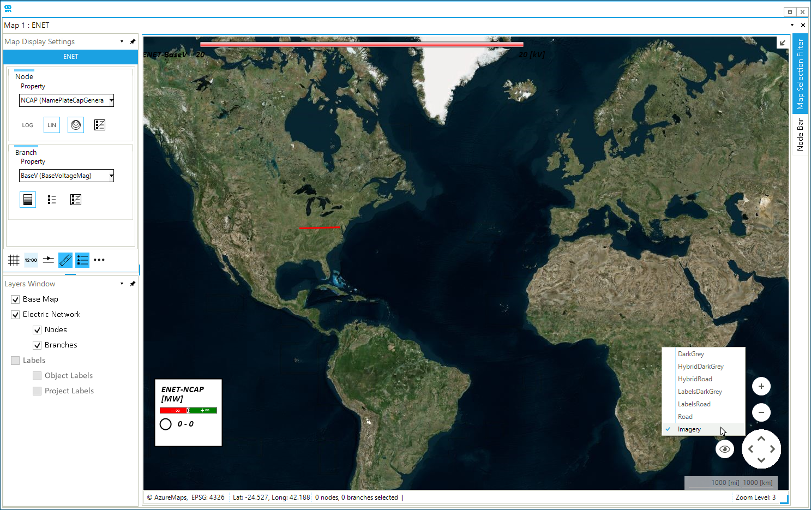Select the LOG scale button for nodes

point(28,125)
